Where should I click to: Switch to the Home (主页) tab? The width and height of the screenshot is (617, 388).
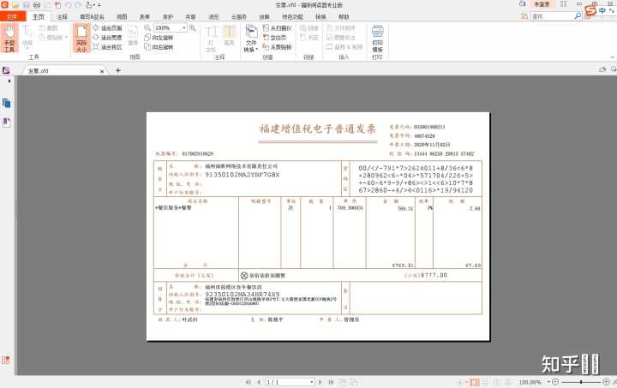pyautogui.click(x=39, y=16)
